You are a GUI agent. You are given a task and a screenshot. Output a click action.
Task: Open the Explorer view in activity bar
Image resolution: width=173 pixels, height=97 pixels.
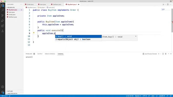point(2,5)
